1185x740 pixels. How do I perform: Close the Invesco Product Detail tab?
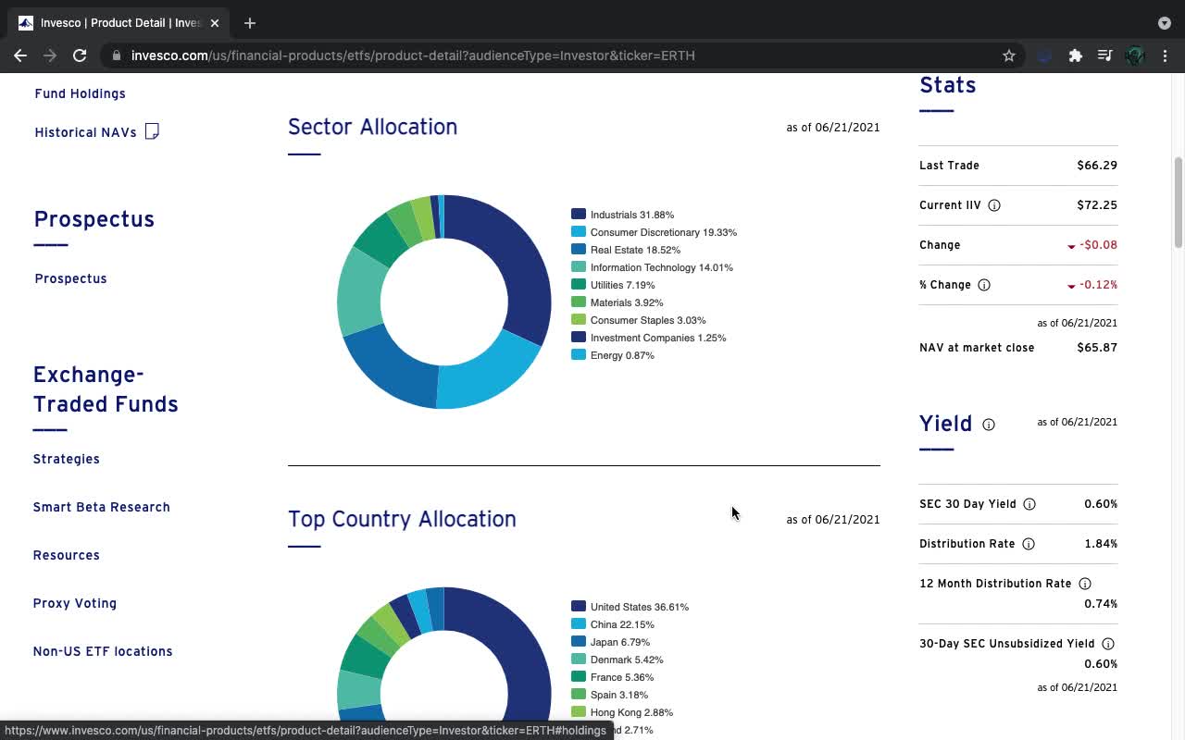click(215, 23)
